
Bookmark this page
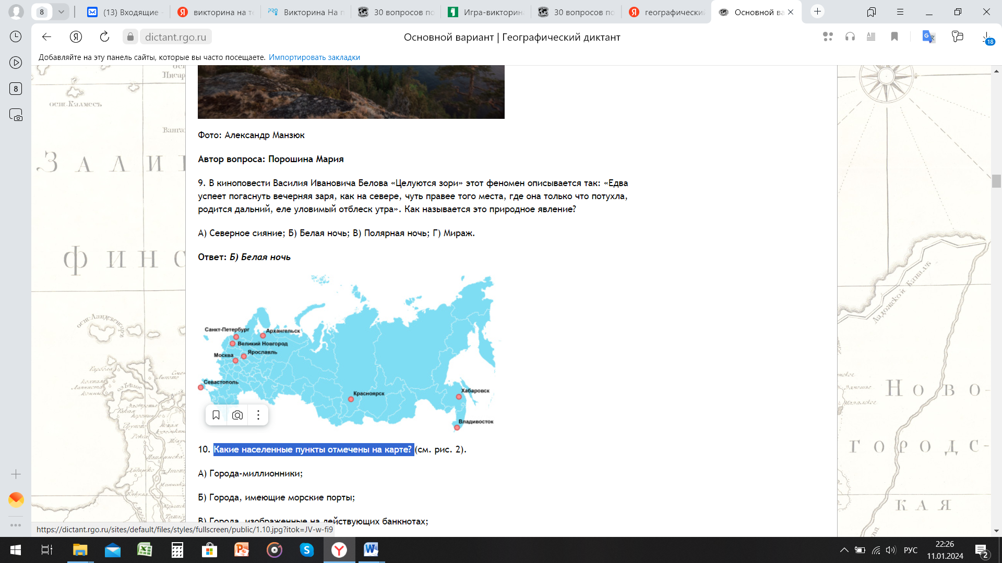894,36
